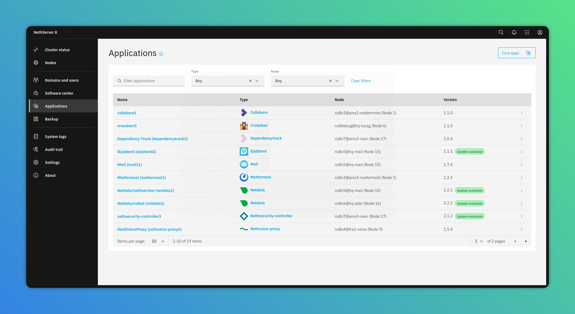Open the Items per page dropdown
Image resolution: width=575 pixels, height=314 pixels.
point(158,241)
